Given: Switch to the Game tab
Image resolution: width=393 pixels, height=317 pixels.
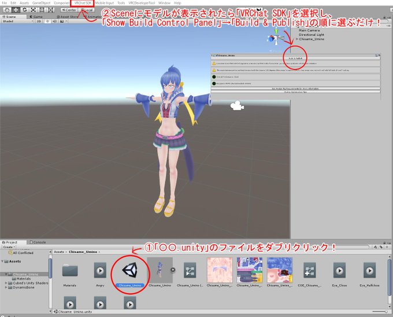Looking at the screenshot, I should [36, 17].
